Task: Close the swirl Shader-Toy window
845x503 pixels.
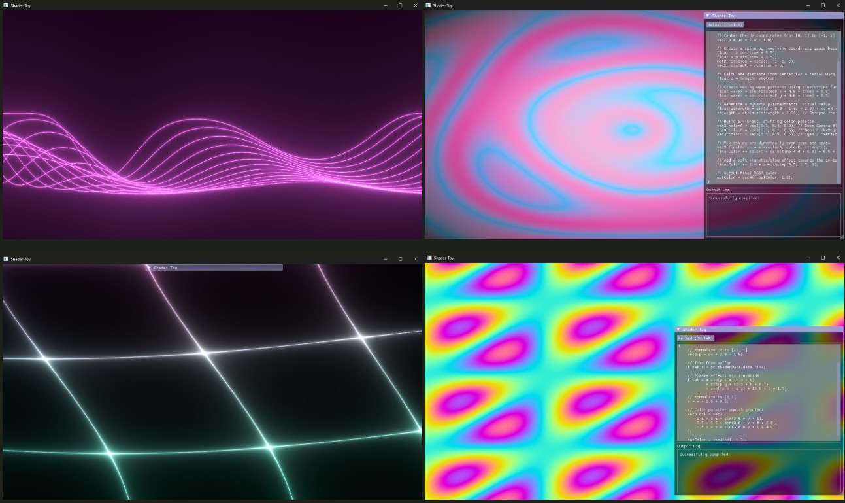Action: coord(838,5)
